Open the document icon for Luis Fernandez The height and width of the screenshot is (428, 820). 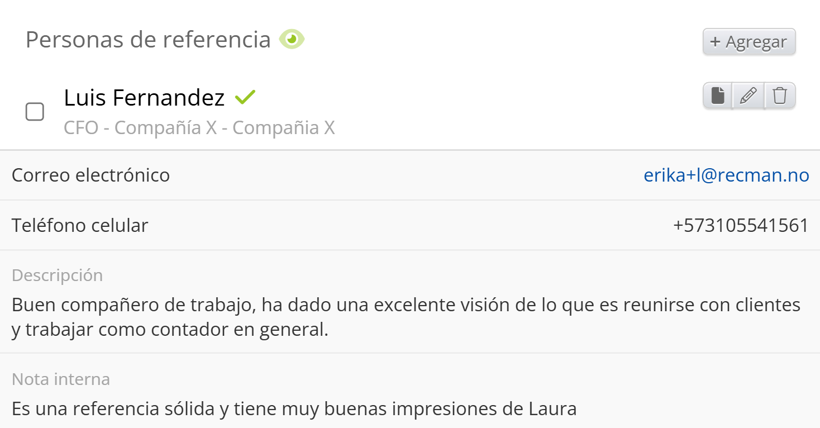pos(718,96)
